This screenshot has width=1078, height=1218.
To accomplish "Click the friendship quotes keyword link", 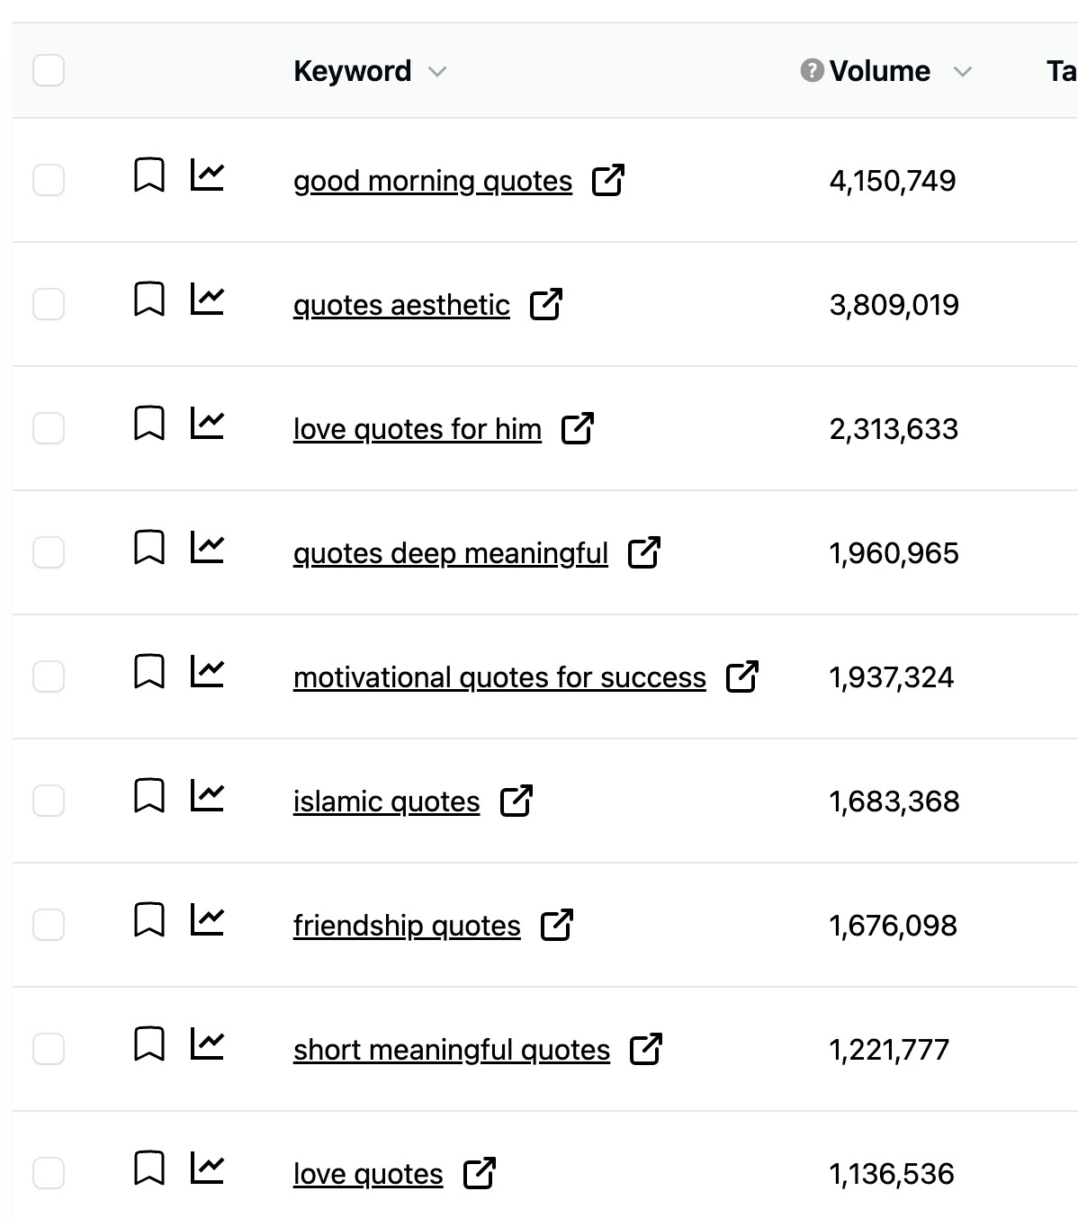I will tap(407, 927).
